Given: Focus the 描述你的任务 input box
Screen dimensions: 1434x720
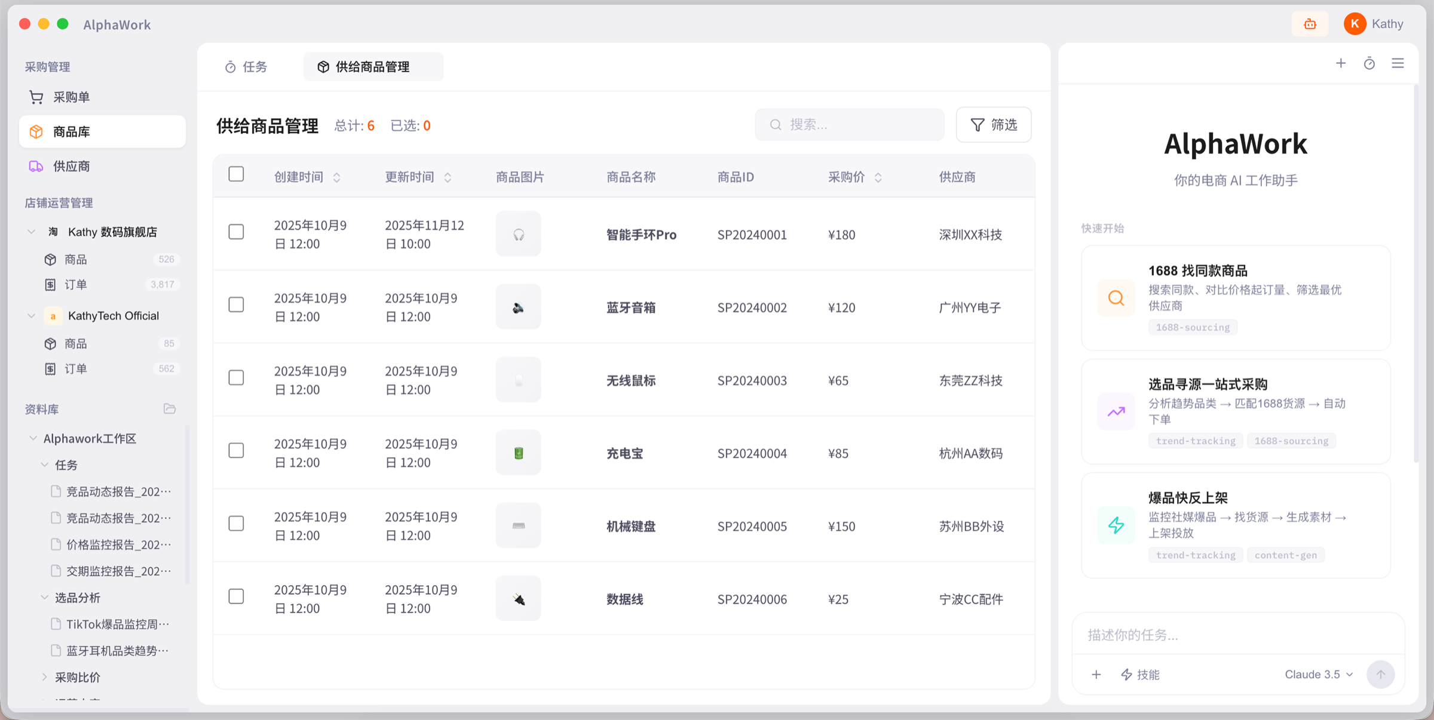Looking at the screenshot, I should pos(1238,635).
